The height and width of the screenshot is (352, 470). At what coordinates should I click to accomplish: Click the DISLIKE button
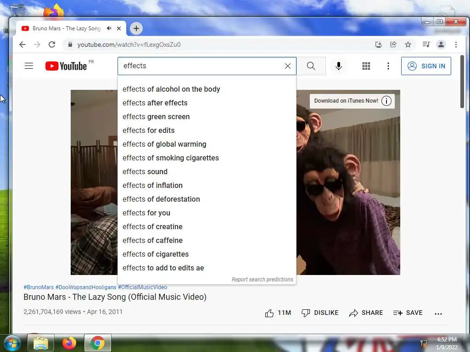(320, 313)
